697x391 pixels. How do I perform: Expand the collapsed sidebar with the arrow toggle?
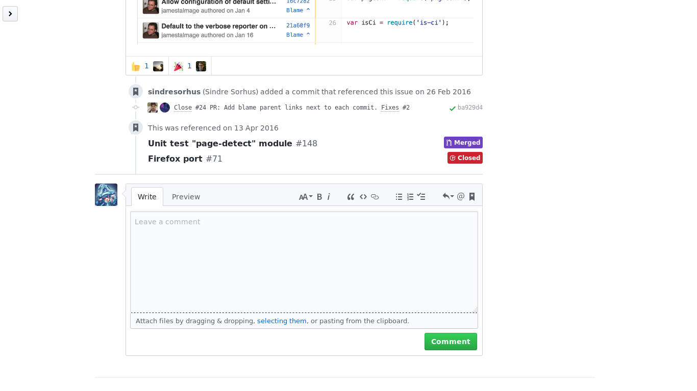click(x=10, y=13)
